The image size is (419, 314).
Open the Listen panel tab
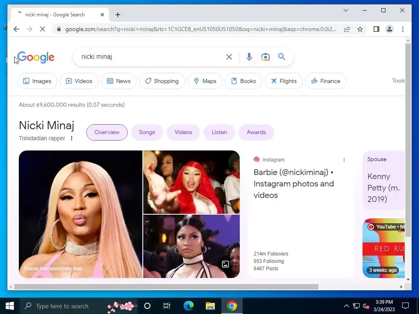point(219,132)
